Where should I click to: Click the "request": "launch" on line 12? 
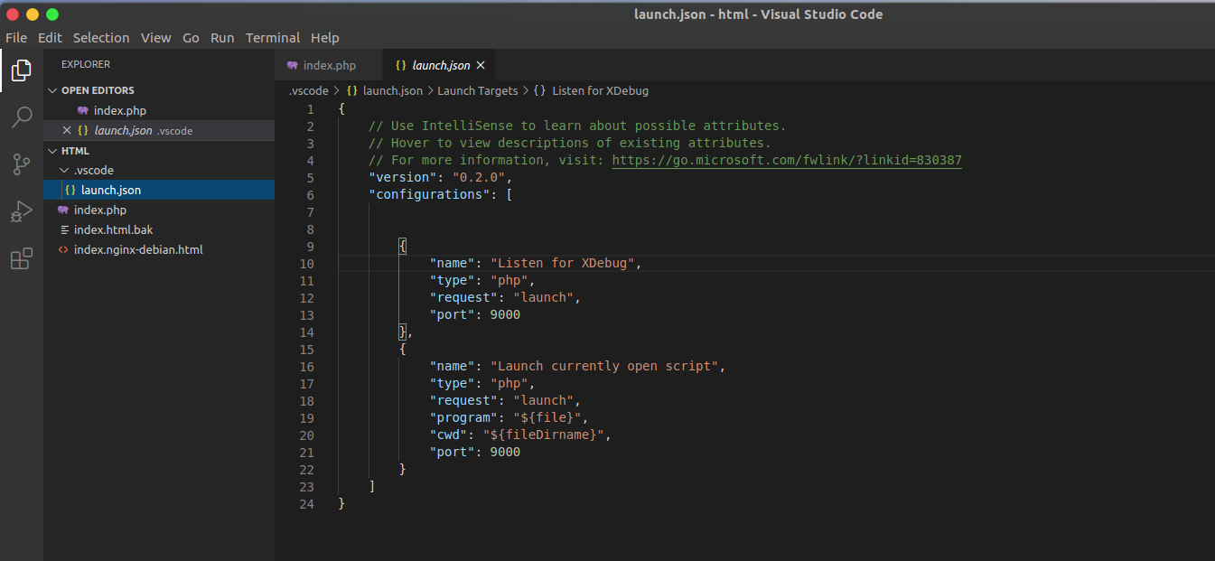click(x=505, y=297)
